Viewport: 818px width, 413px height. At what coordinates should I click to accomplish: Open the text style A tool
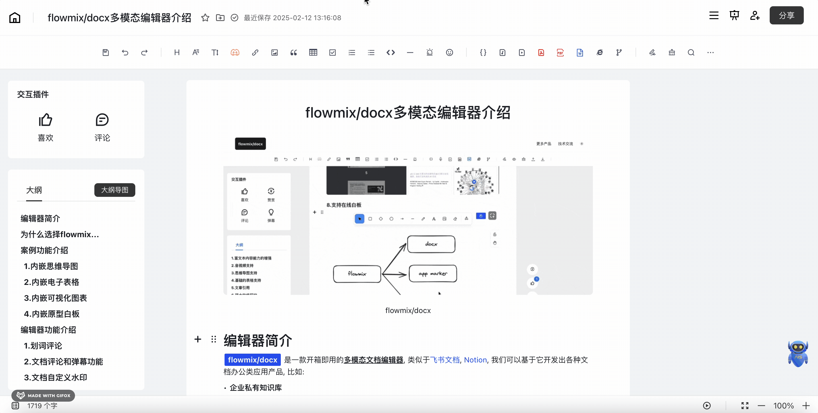196,52
